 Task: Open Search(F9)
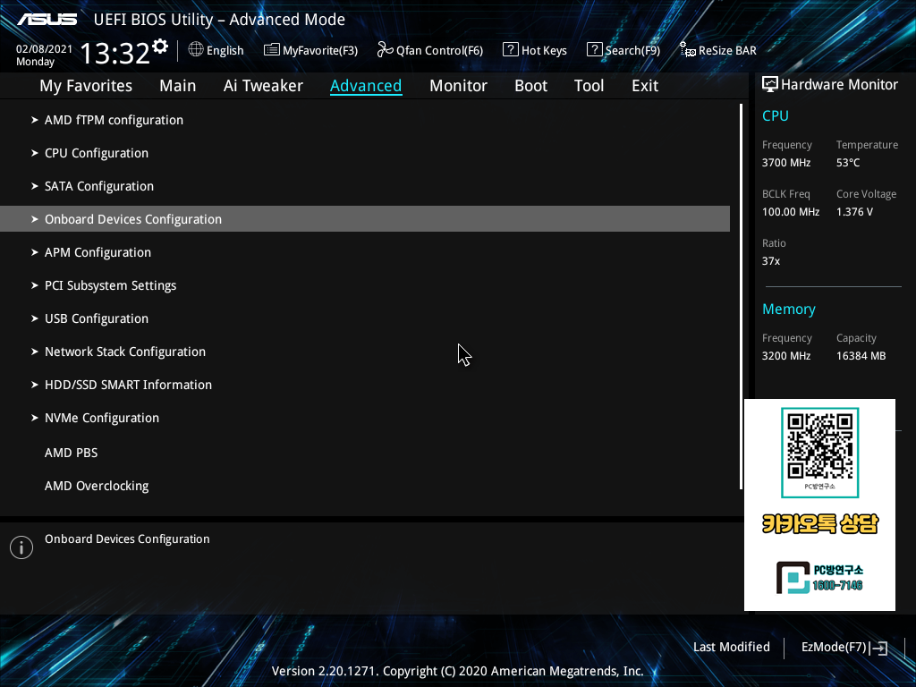(x=632, y=50)
